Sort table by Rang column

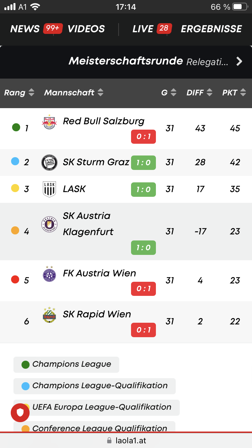click(19, 93)
